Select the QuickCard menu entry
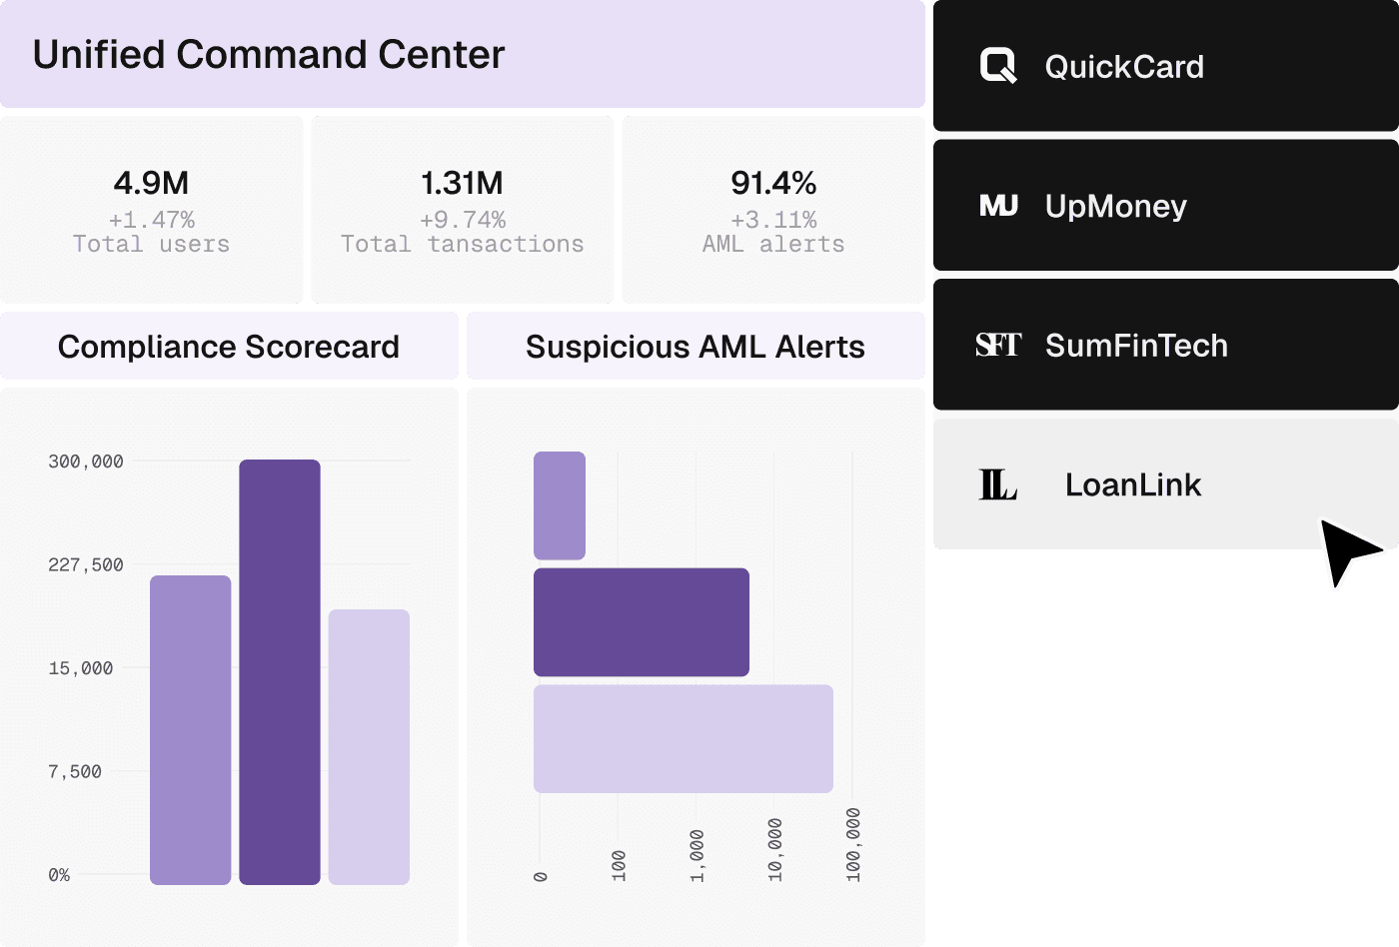Image resolution: width=1399 pixels, height=947 pixels. 1166,66
